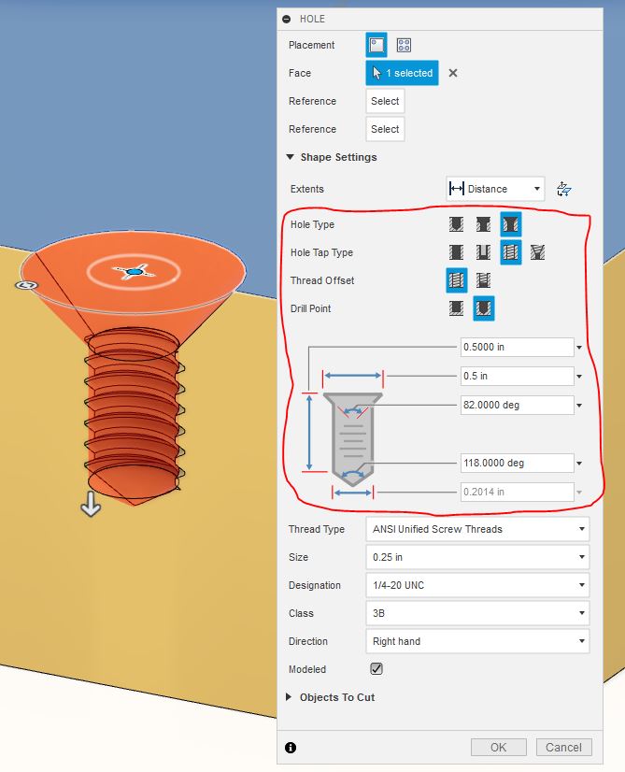Screen dimensions: 625x772
Task: Open dropdown arrow beside 82.0000 deg field
Action: point(579,406)
